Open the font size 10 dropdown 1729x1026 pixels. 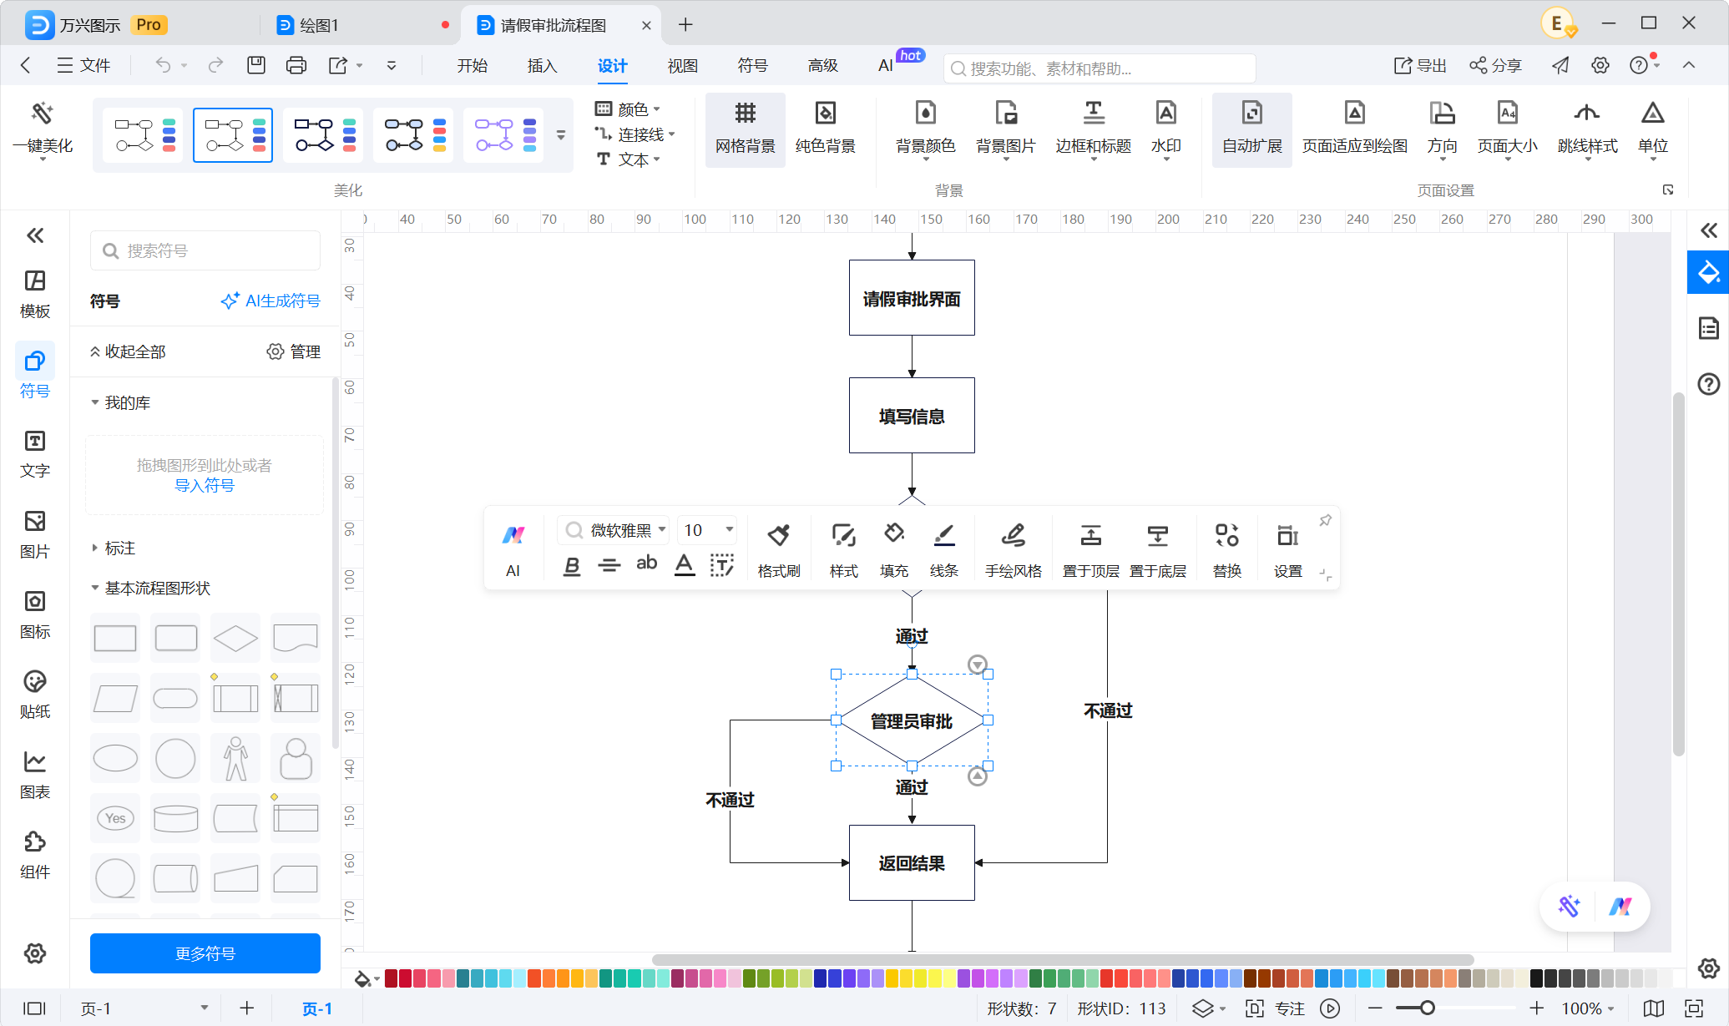tap(706, 530)
